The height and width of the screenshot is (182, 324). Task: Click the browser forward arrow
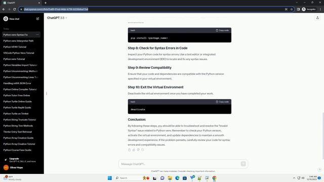tap(9, 9)
